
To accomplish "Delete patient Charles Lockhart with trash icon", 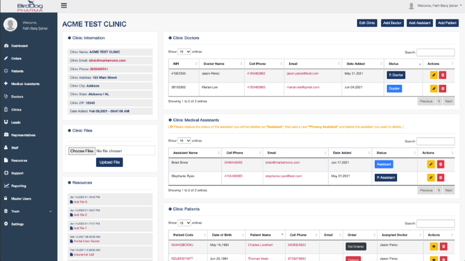I will pos(443,246).
